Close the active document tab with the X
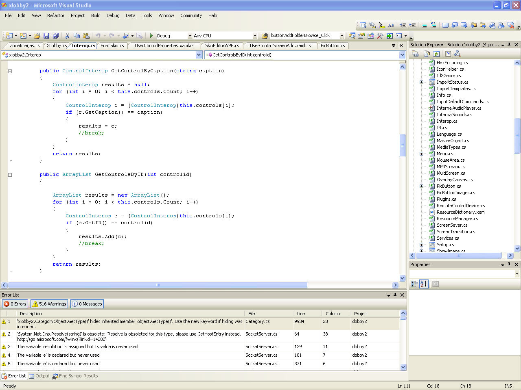 (401, 45)
